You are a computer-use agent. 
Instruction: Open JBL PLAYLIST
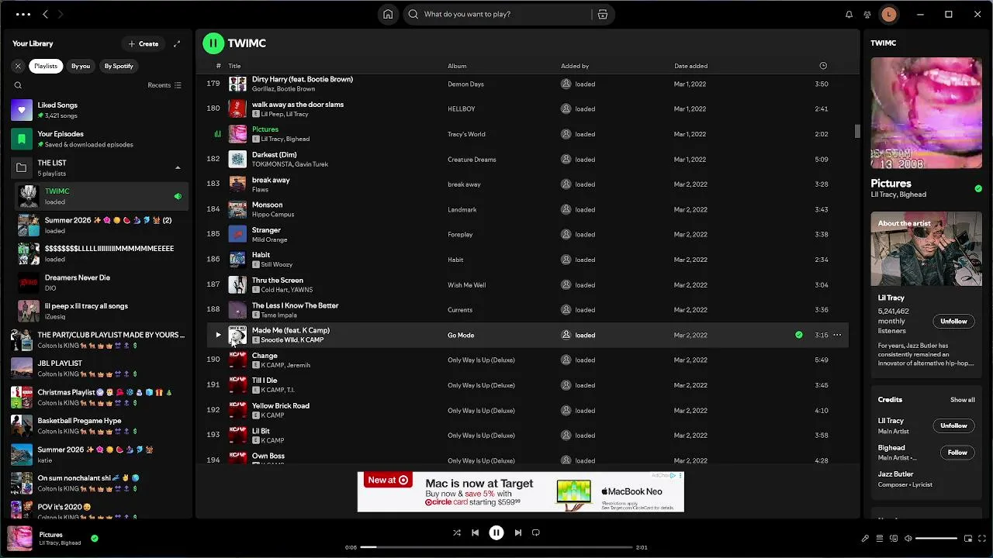tap(98, 368)
